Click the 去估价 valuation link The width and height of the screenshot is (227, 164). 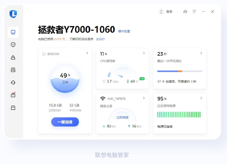pyautogui.click(x=100, y=39)
